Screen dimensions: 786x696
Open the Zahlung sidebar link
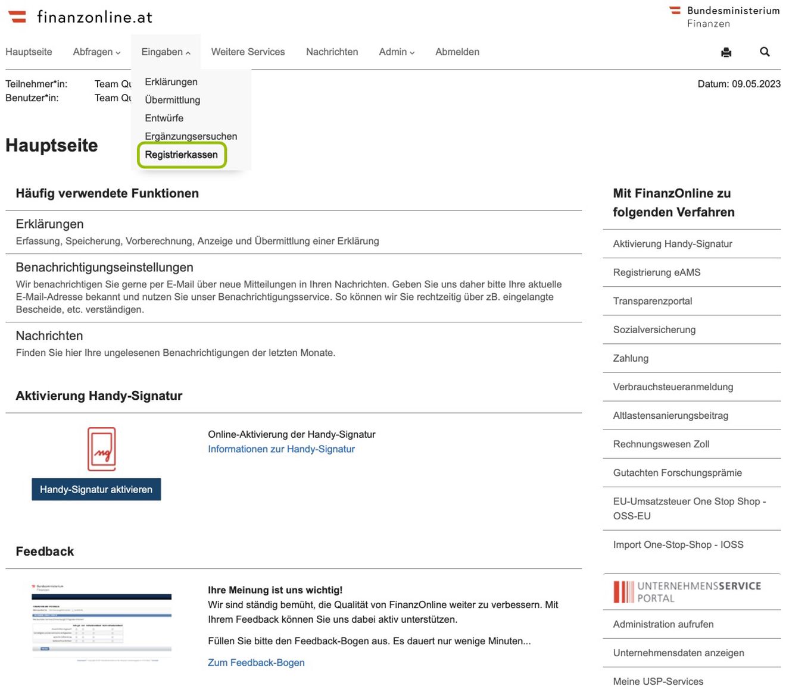(631, 358)
